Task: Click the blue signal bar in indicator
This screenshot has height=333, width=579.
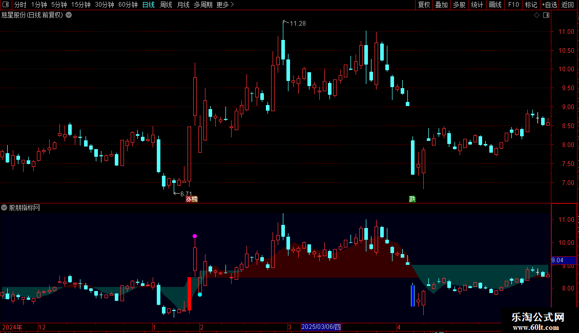Action: pyautogui.click(x=412, y=296)
